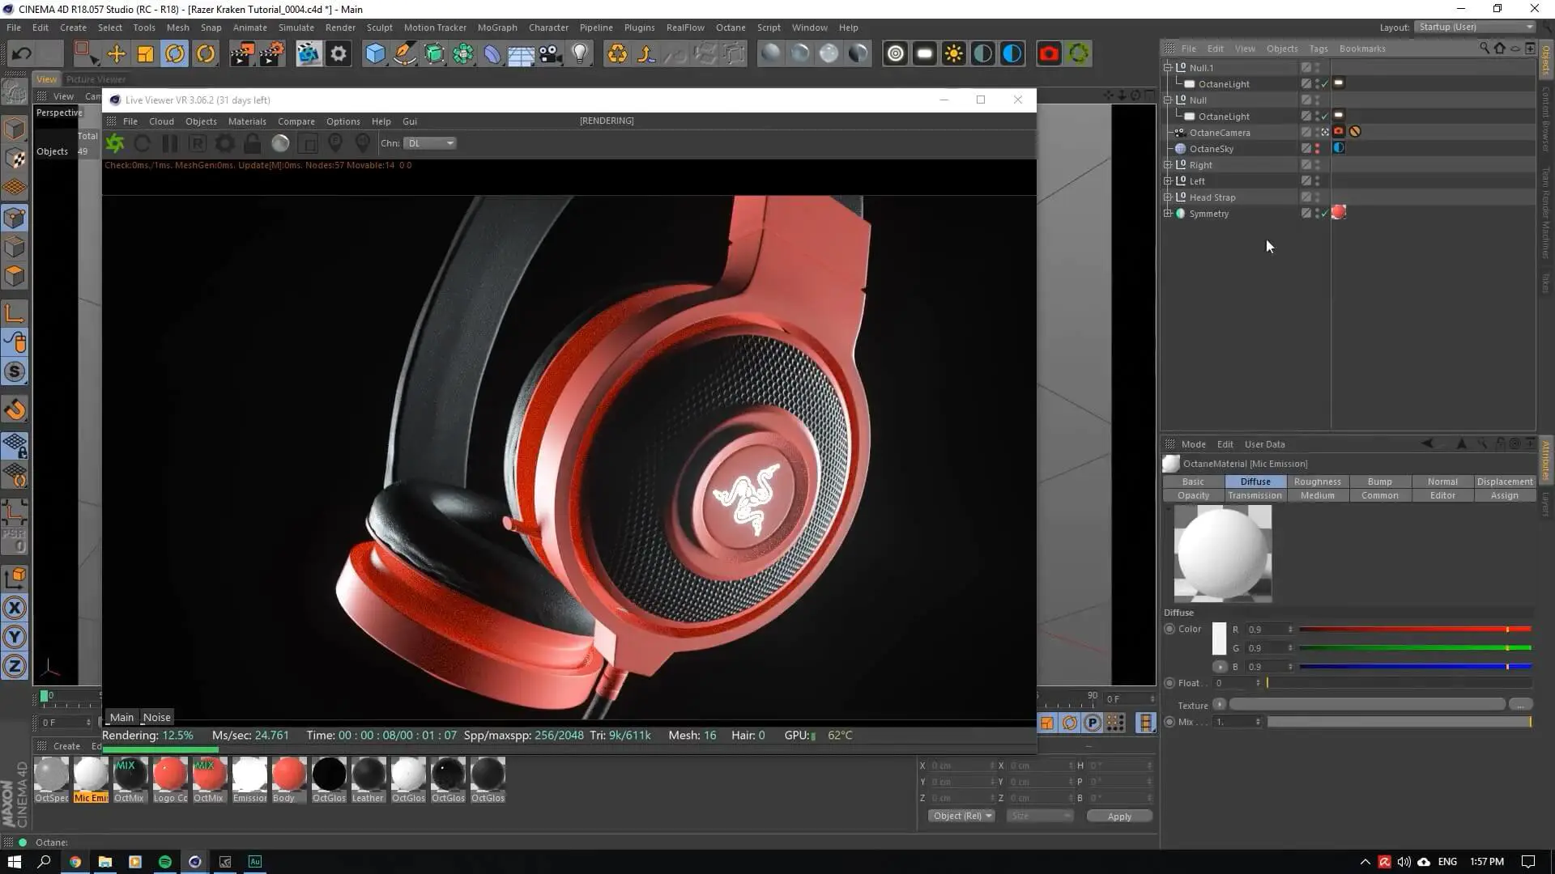Adjust the red R color slider

(1415, 629)
